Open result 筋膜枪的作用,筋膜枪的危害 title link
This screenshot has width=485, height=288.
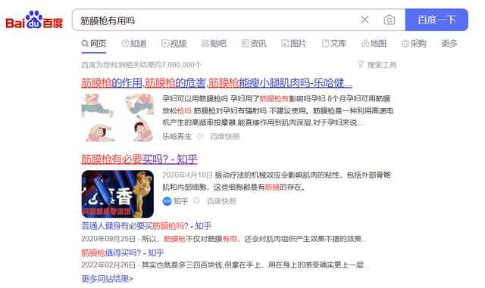(217, 82)
